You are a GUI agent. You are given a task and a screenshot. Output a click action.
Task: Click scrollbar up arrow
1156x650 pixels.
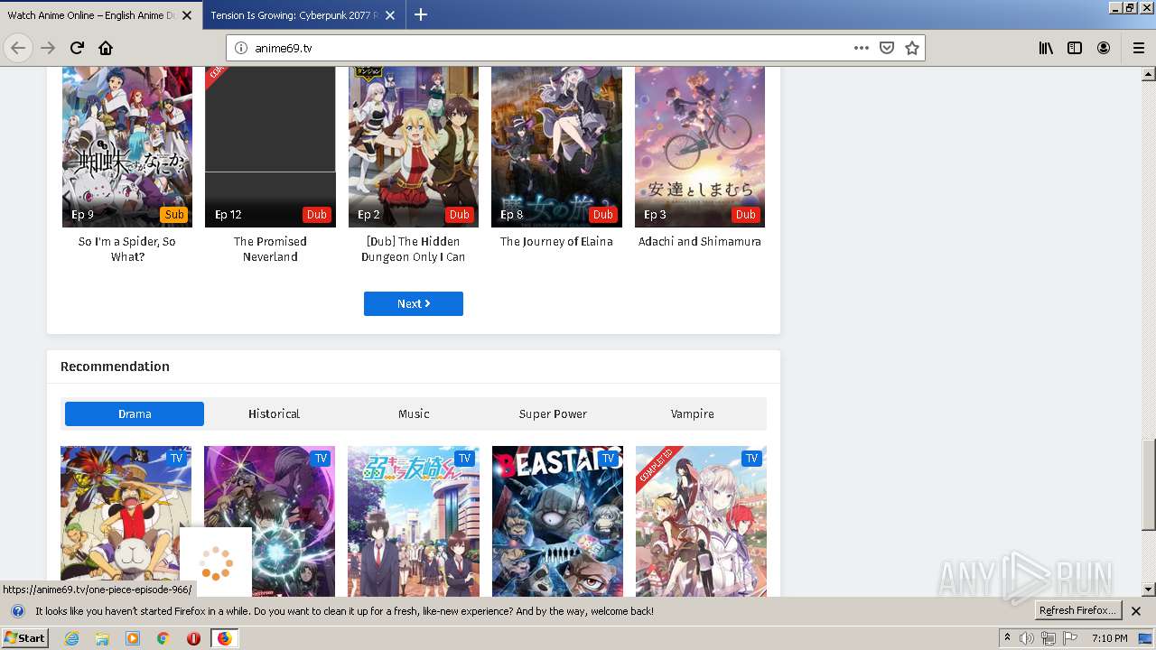(1148, 73)
